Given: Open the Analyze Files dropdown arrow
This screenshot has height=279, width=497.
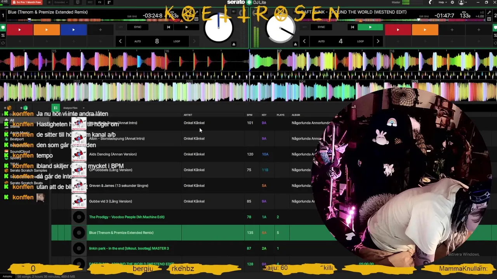Looking at the screenshot, I should (x=83, y=108).
